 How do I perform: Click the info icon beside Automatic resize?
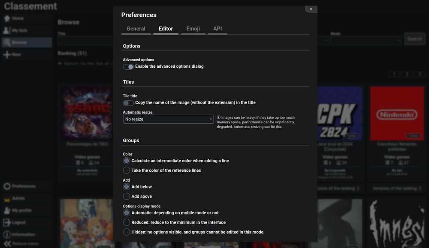219,117
